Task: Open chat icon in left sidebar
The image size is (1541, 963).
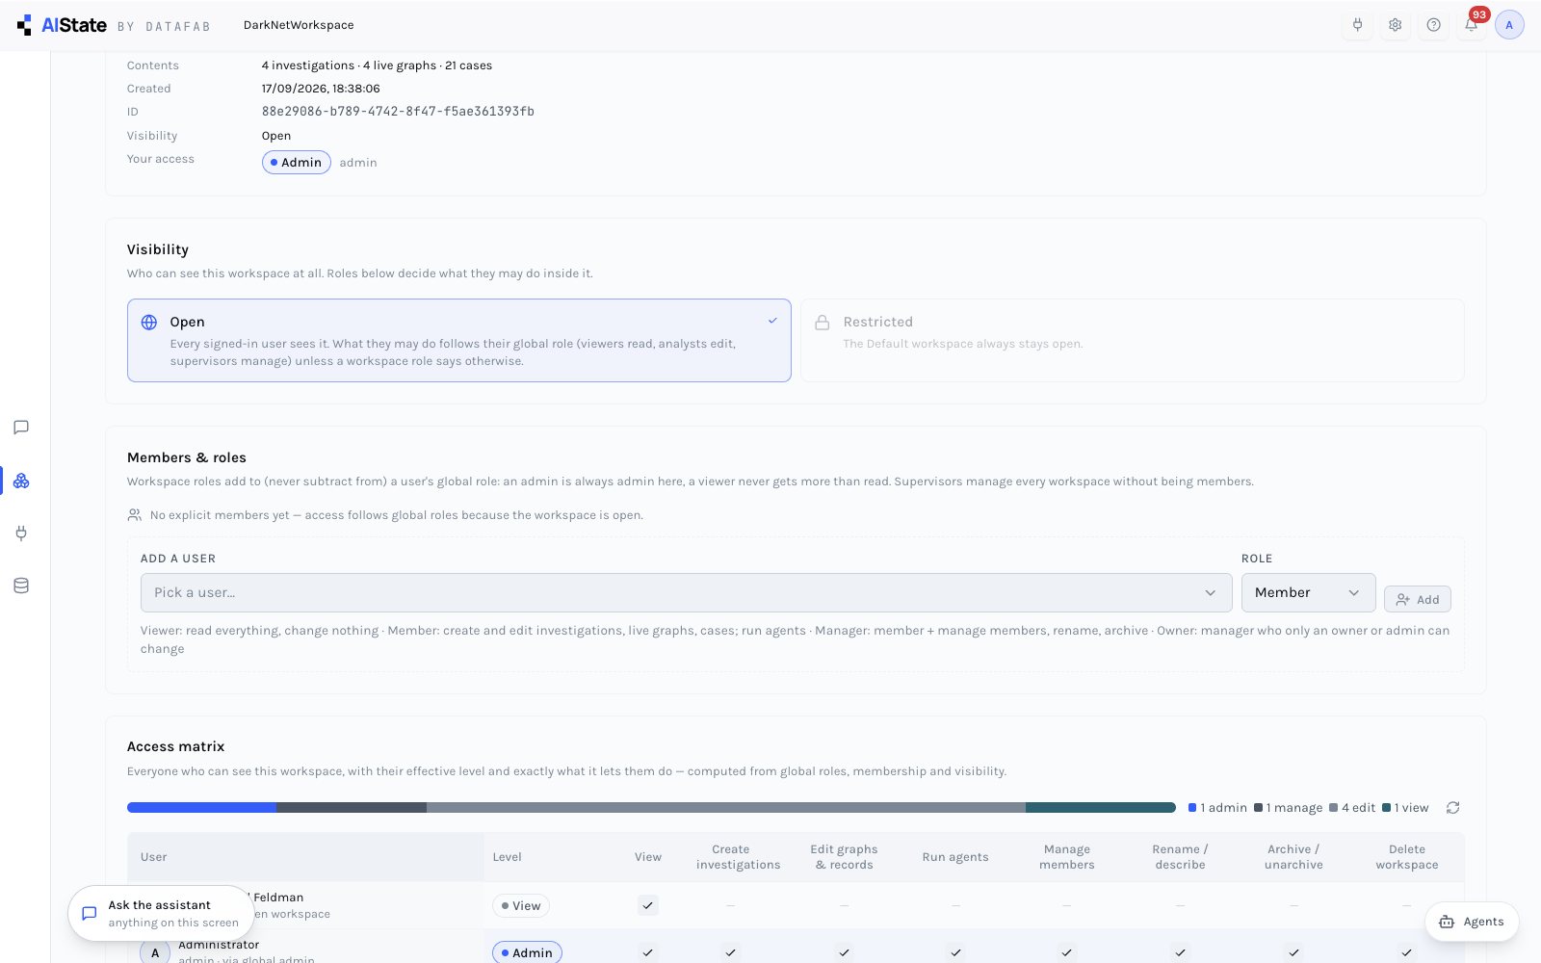Action: point(21,428)
